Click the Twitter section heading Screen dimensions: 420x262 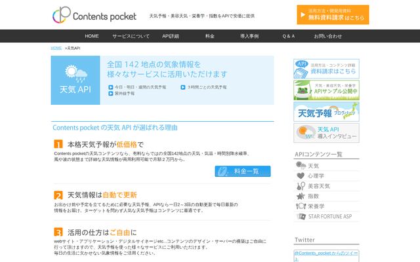click(x=304, y=240)
